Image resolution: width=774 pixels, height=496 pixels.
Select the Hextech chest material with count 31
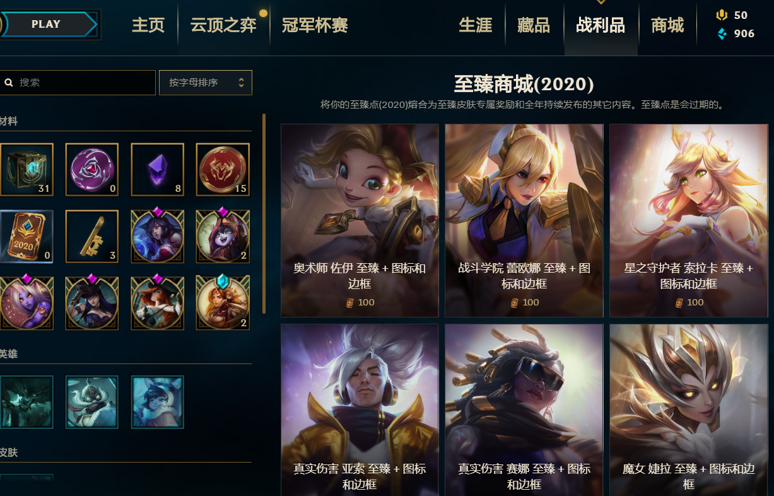pyautogui.click(x=26, y=169)
